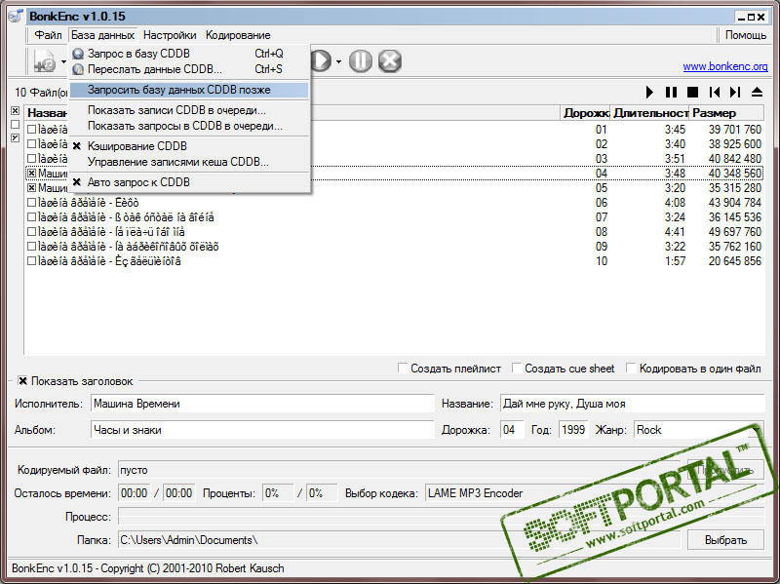This screenshot has width=780, height=584.
Task: Jump to the previous track in the player
Action: (715, 92)
